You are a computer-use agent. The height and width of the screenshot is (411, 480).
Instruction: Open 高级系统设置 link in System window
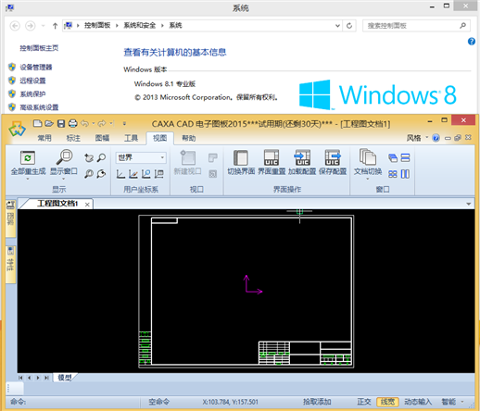pos(39,107)
